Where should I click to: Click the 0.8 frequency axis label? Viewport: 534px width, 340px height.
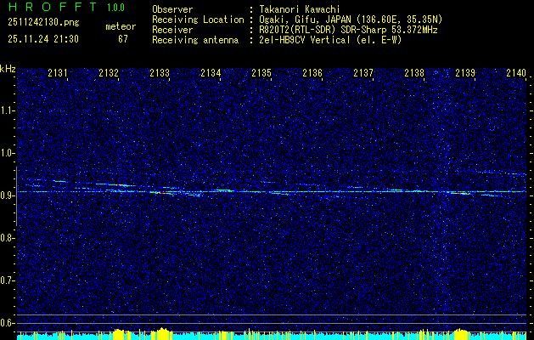point(7,238)
